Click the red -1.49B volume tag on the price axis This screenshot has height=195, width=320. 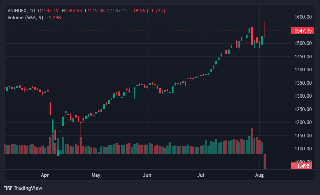pos(302,166)
